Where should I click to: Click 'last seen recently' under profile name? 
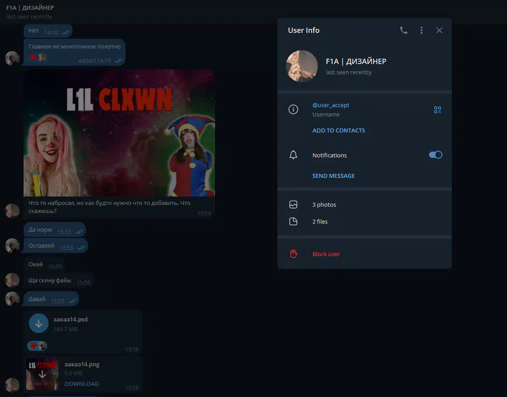coord(349,72)
